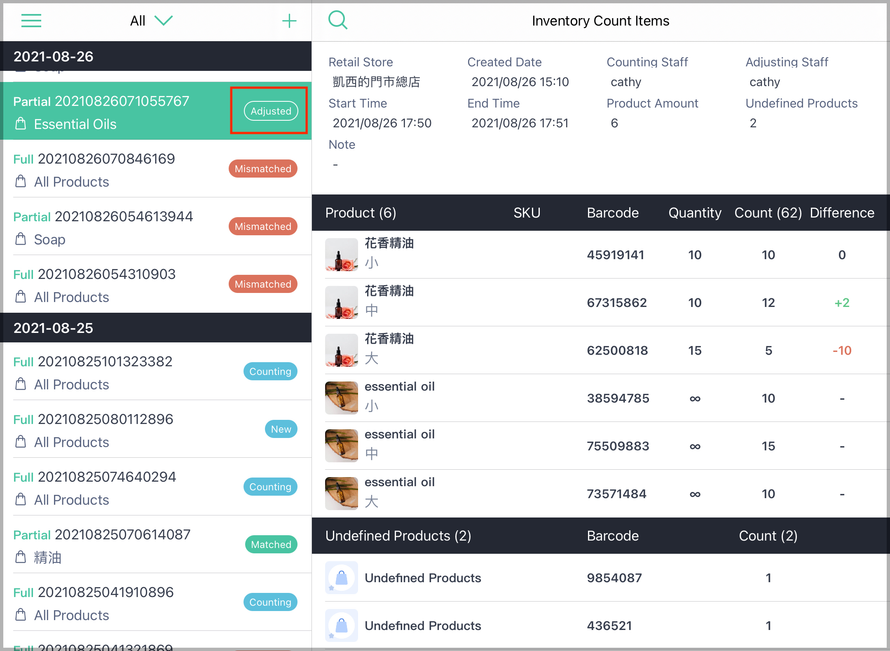Open thumbnail of essential oil 中

click(x=342, y=446)
